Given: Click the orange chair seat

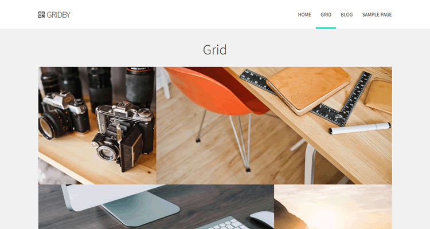Looking at the screenshot, I should point(217,90).
